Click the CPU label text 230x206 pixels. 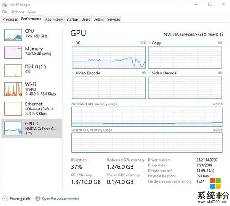30,31
